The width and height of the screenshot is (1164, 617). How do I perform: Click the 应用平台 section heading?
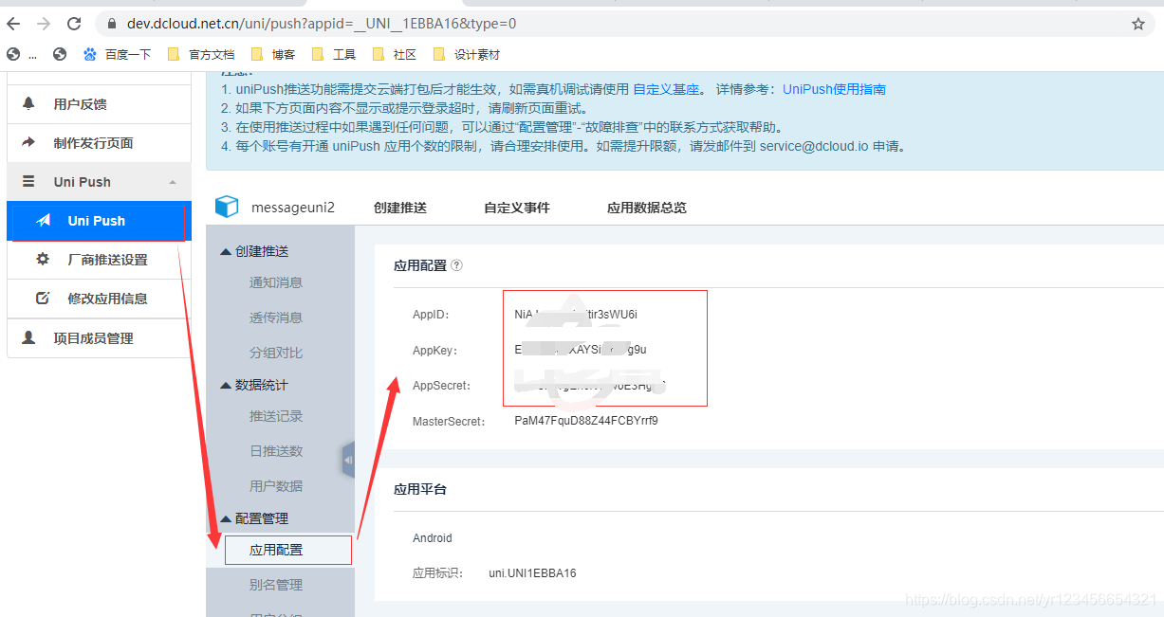click(420, 490)
